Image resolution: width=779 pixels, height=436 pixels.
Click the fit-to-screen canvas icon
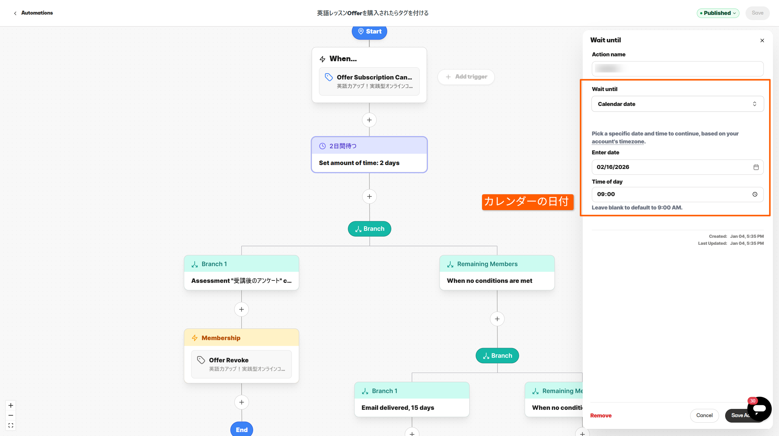(11, 425)
